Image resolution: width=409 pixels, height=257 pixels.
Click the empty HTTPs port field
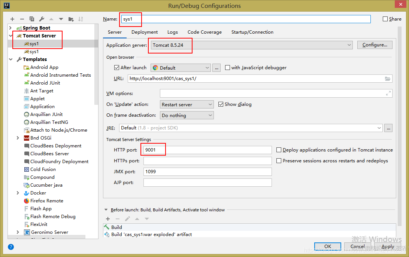click(207, 161)
